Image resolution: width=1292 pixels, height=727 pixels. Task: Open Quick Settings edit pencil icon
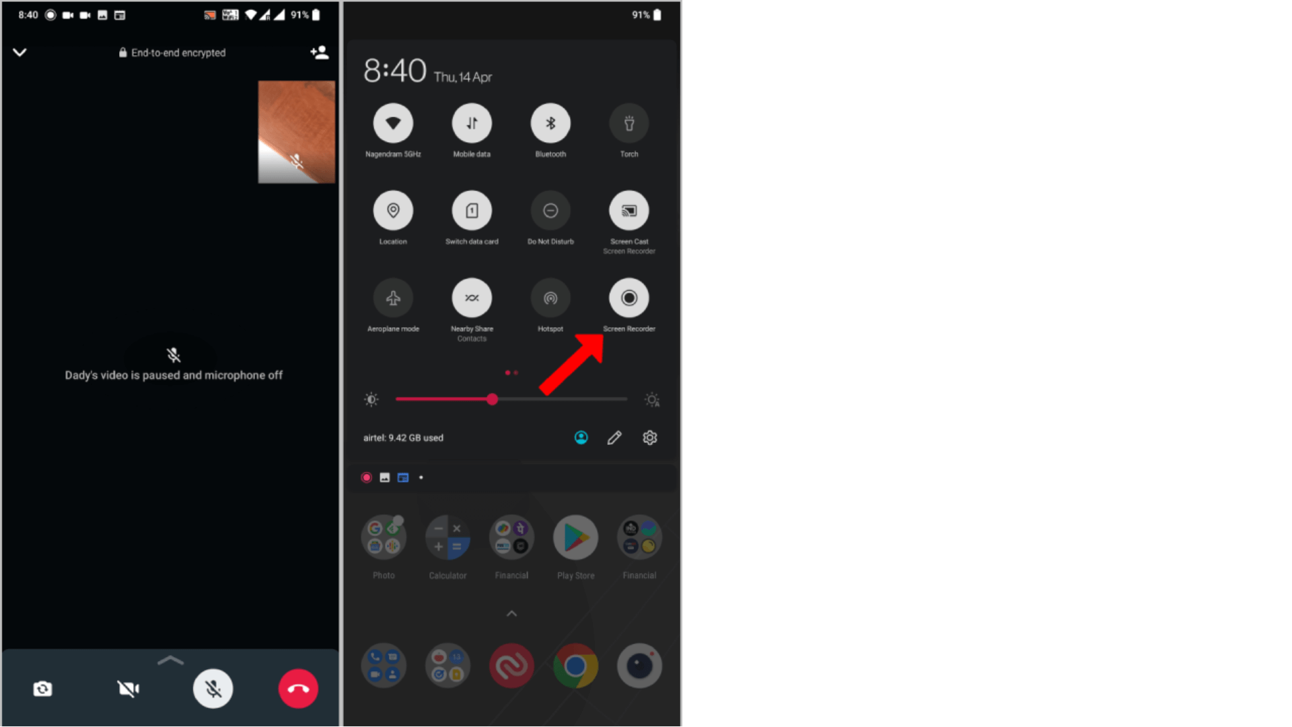pyautogui.click(x=615, y=438)
